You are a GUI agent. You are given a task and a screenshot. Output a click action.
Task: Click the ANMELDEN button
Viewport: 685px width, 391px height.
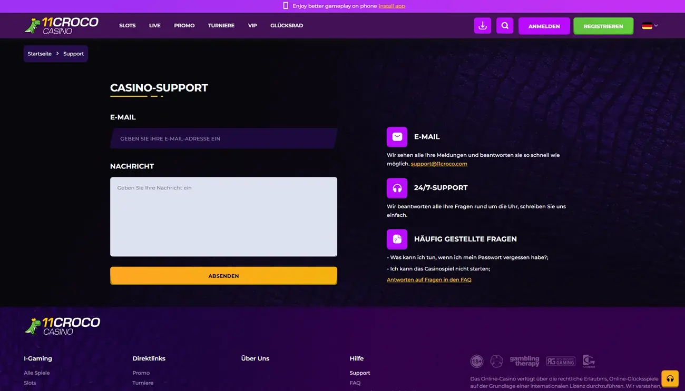click(544, 26)
